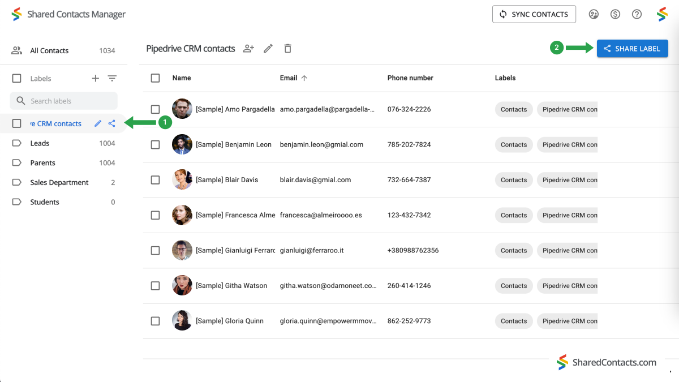
Task: Open Benjamin Leon's avatar
Action: point(182,144)
